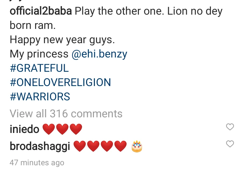Tap the first red heart in brodashaggi's comment

click(x=80, y=146)
